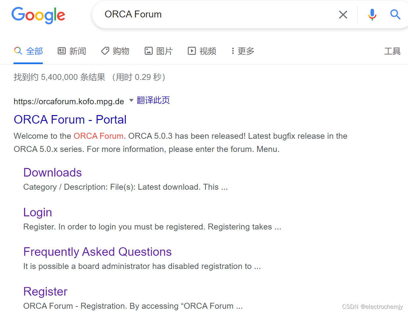
Task: Click 翻译此页 to translate the page
Action: pyautogui.click(x=153, y=100)
